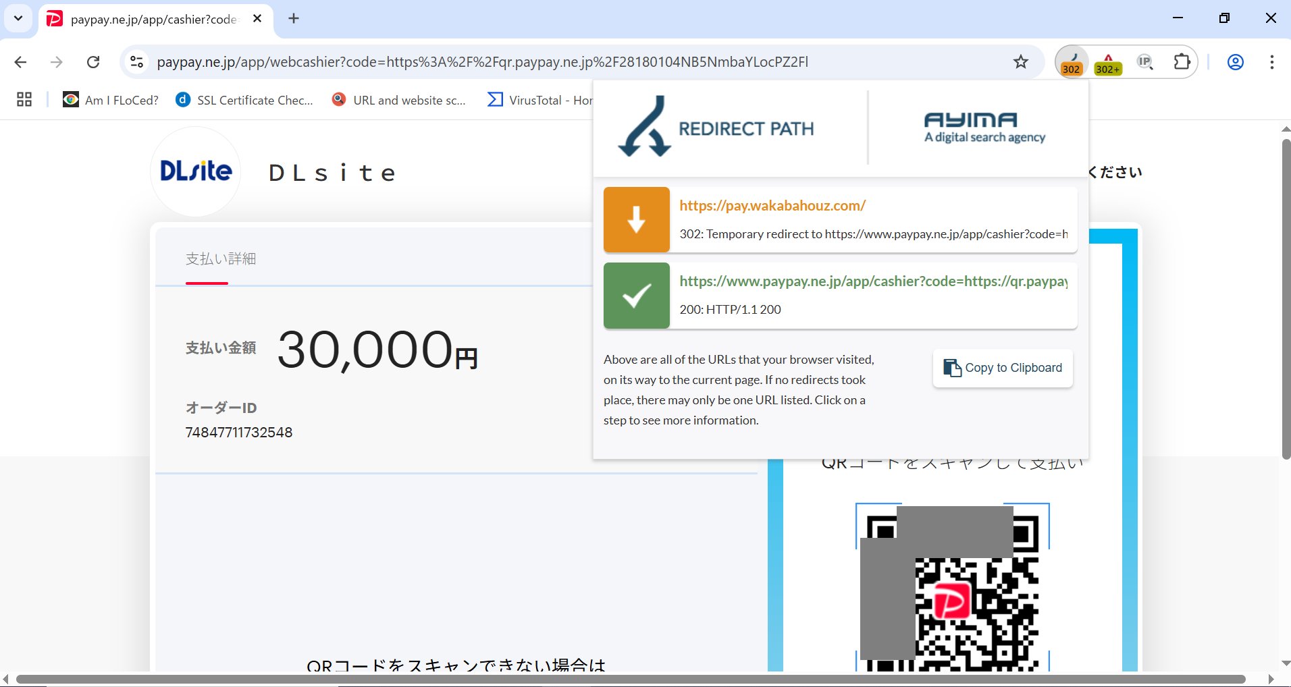Open the Chrome profile icon
This screenshot has width=1291, height=687.
point(1236,62)
